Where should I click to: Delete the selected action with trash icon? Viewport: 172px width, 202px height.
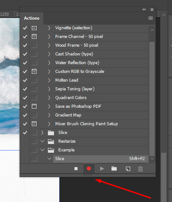[x=140, y=169]
